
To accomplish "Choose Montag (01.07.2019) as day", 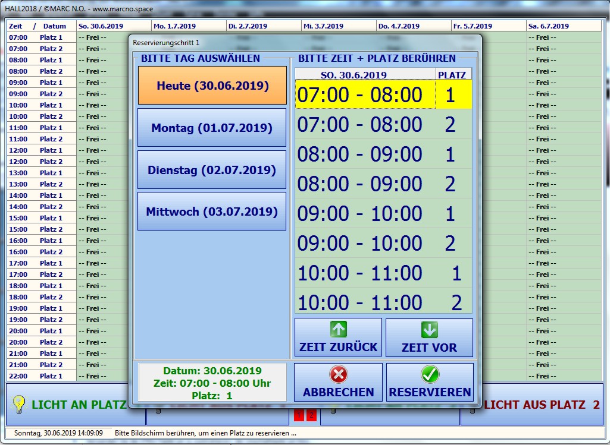I will point(212,128).
